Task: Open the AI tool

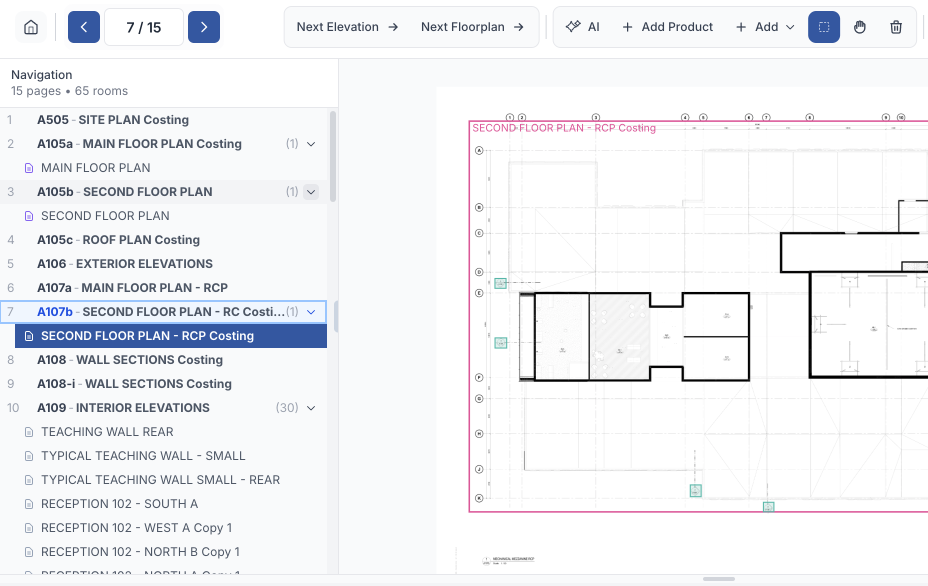Action: pos(582,27)
